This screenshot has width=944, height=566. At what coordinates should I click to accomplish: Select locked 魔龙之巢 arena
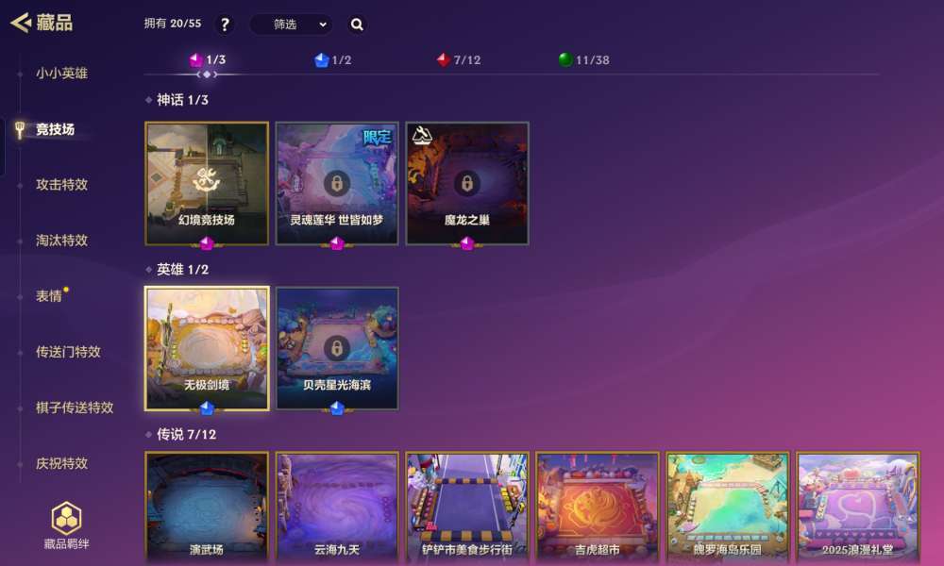click(x=467, y=183)
